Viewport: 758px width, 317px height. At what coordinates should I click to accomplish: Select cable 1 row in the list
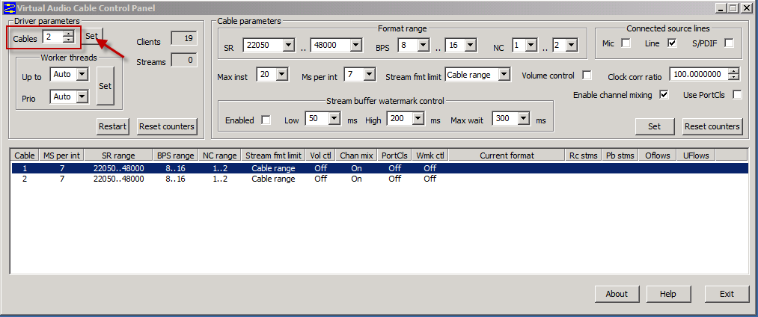(379, 168)
